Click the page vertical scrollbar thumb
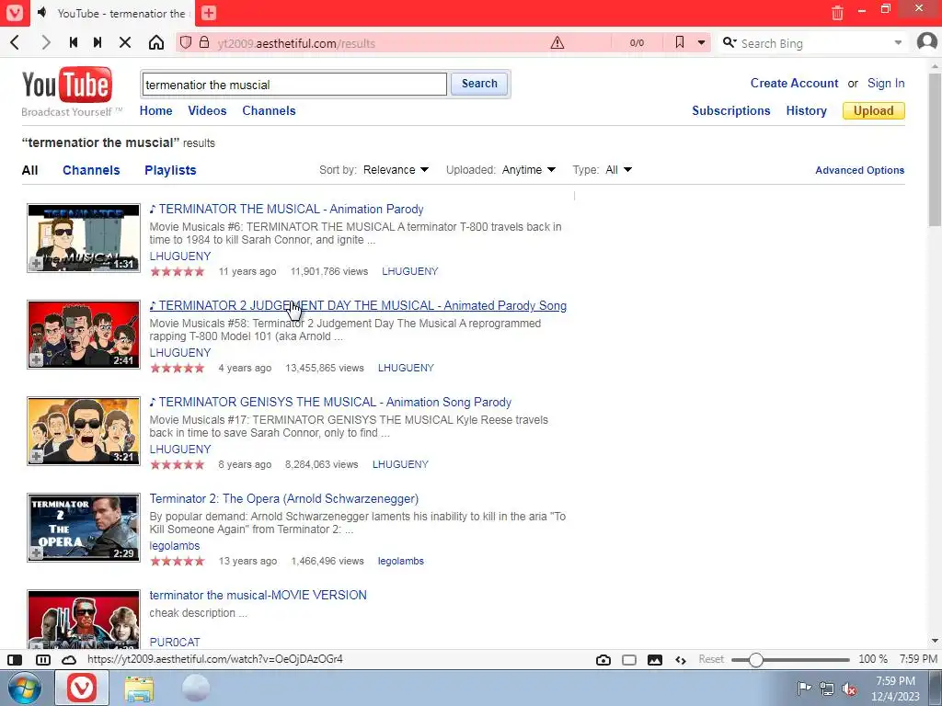The width and height of the screenshot is (942, 706). click(935, 150)
